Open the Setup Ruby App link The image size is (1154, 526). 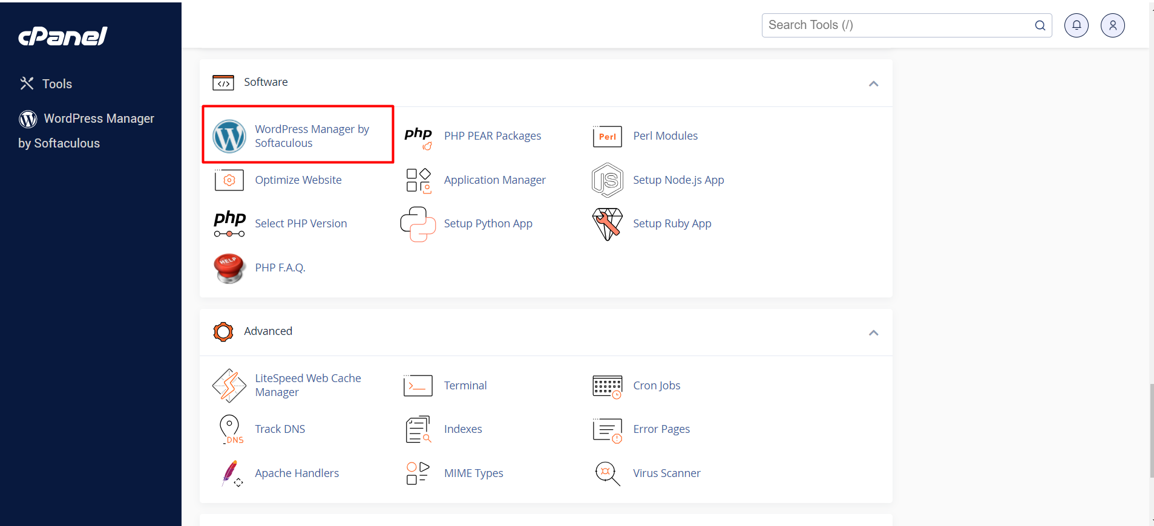click(x=672, y=224)
